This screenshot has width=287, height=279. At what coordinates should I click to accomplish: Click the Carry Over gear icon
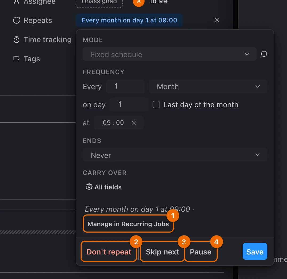coord(89,187)
